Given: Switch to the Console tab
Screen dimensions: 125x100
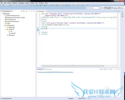Looking at the screenshot, I should coord(49,69).
